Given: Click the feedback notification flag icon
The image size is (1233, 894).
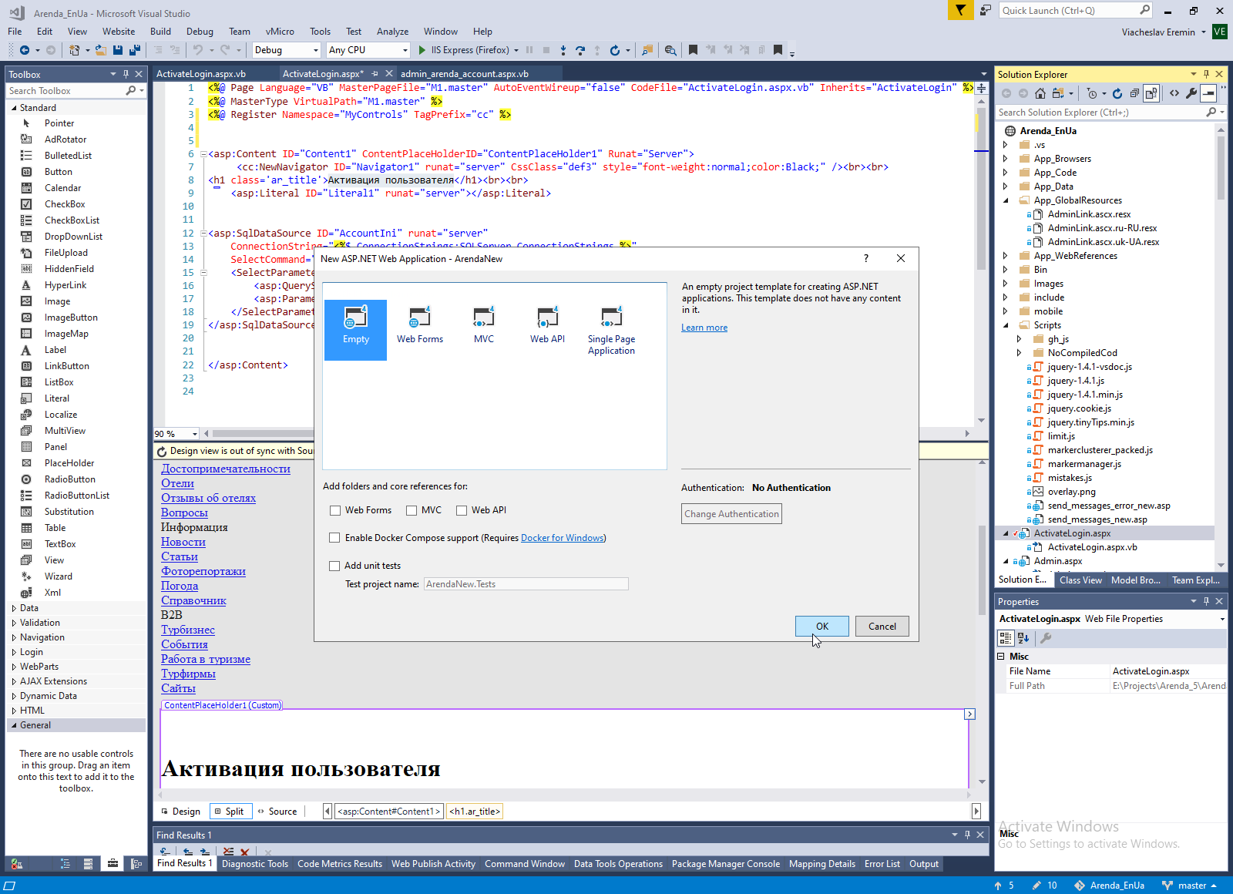Looking at the screenshot, I should (960, 10).
